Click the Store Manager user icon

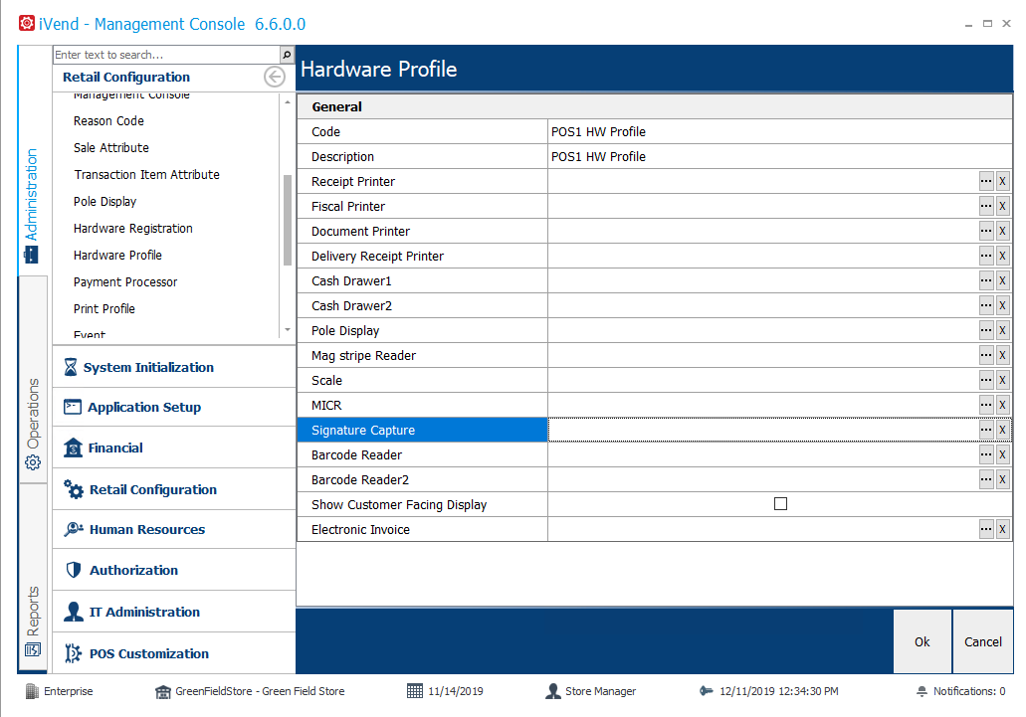[x=553, y=691]
